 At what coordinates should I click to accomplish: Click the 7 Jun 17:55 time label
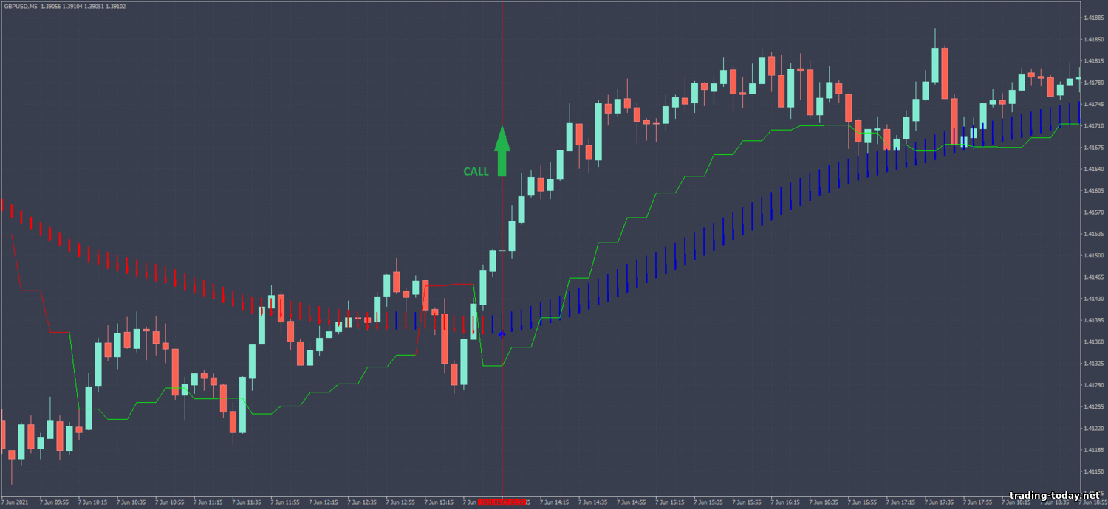tap(977, 502)
